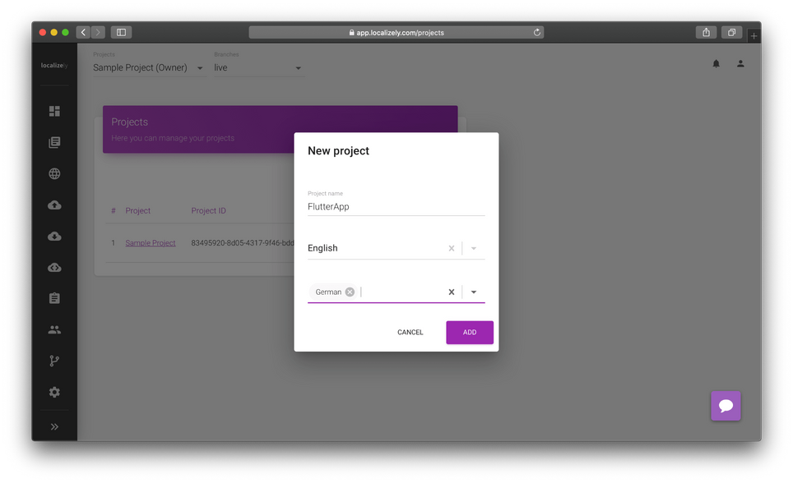The height and width of the screenshot is (483, 793).
Task: Open the settings gear in the sidebar
Action: (x=54, y=392)
